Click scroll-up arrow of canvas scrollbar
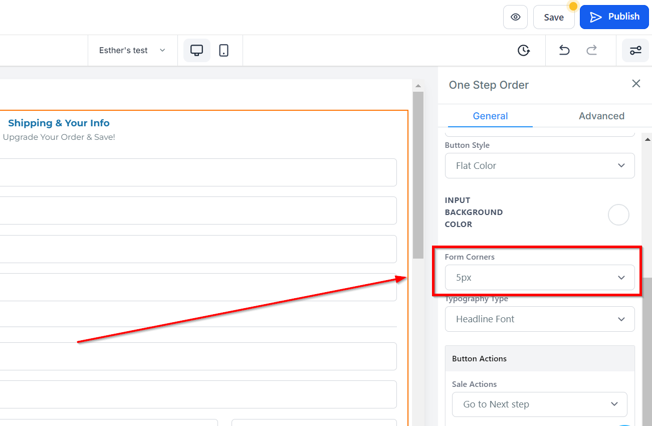Image resolution: width=652 pixels, height=426 pixels. click(418, 86)
